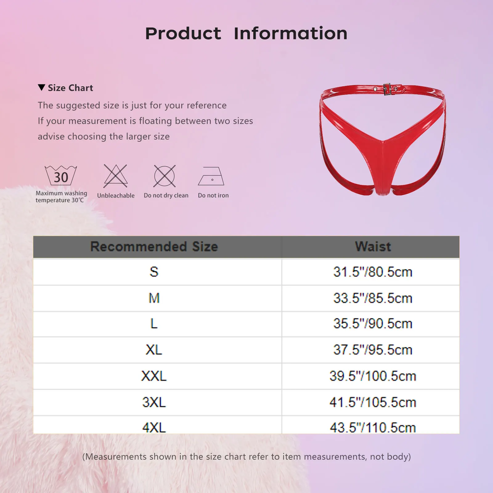Click the 'Recommended Size' column header

point(157,247)
